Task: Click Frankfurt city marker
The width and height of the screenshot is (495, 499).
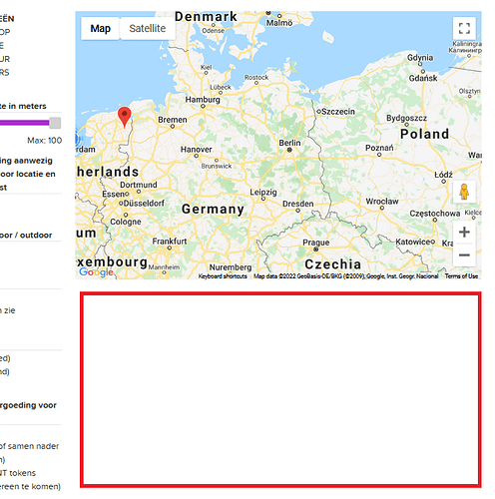Action: pos(170,248)
